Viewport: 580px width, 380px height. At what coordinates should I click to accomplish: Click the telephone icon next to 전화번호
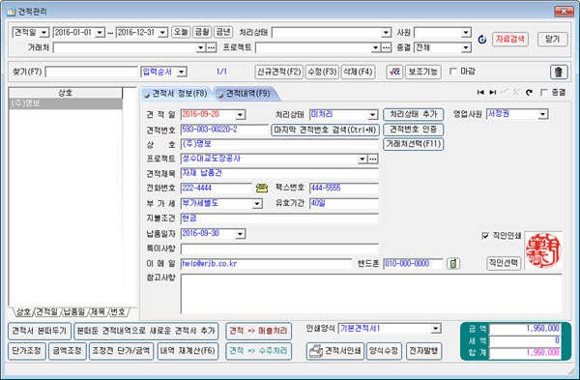point(262,188)
